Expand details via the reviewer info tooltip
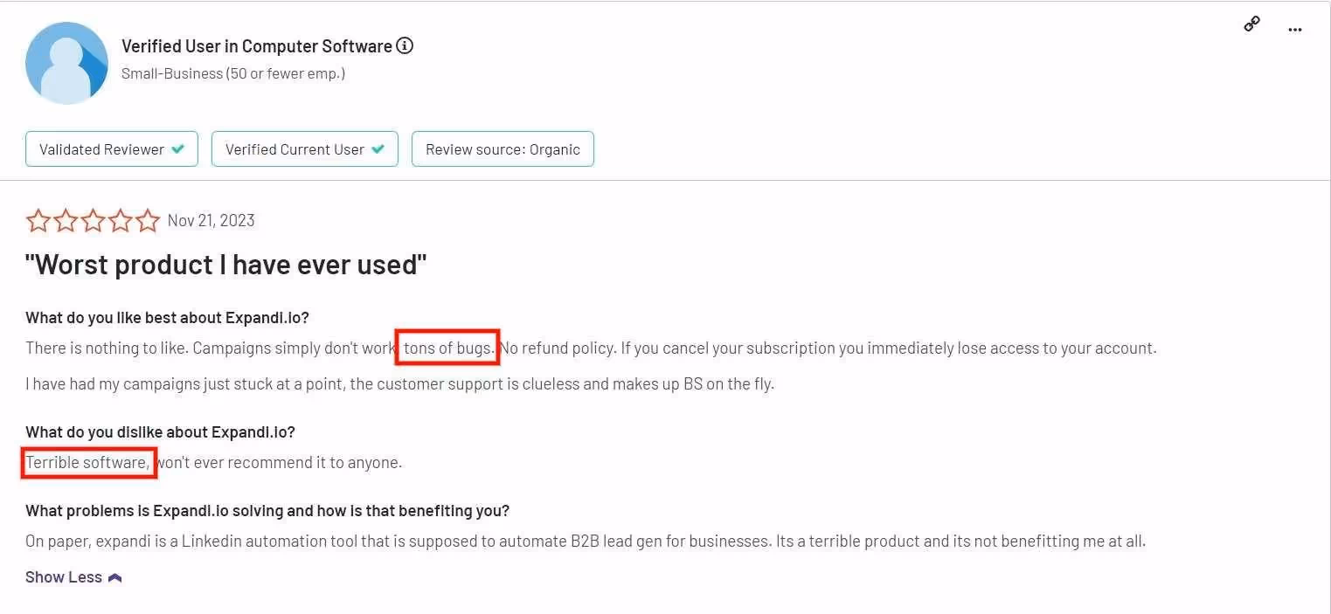This screenshot has height=614, width=1331. 405,45
